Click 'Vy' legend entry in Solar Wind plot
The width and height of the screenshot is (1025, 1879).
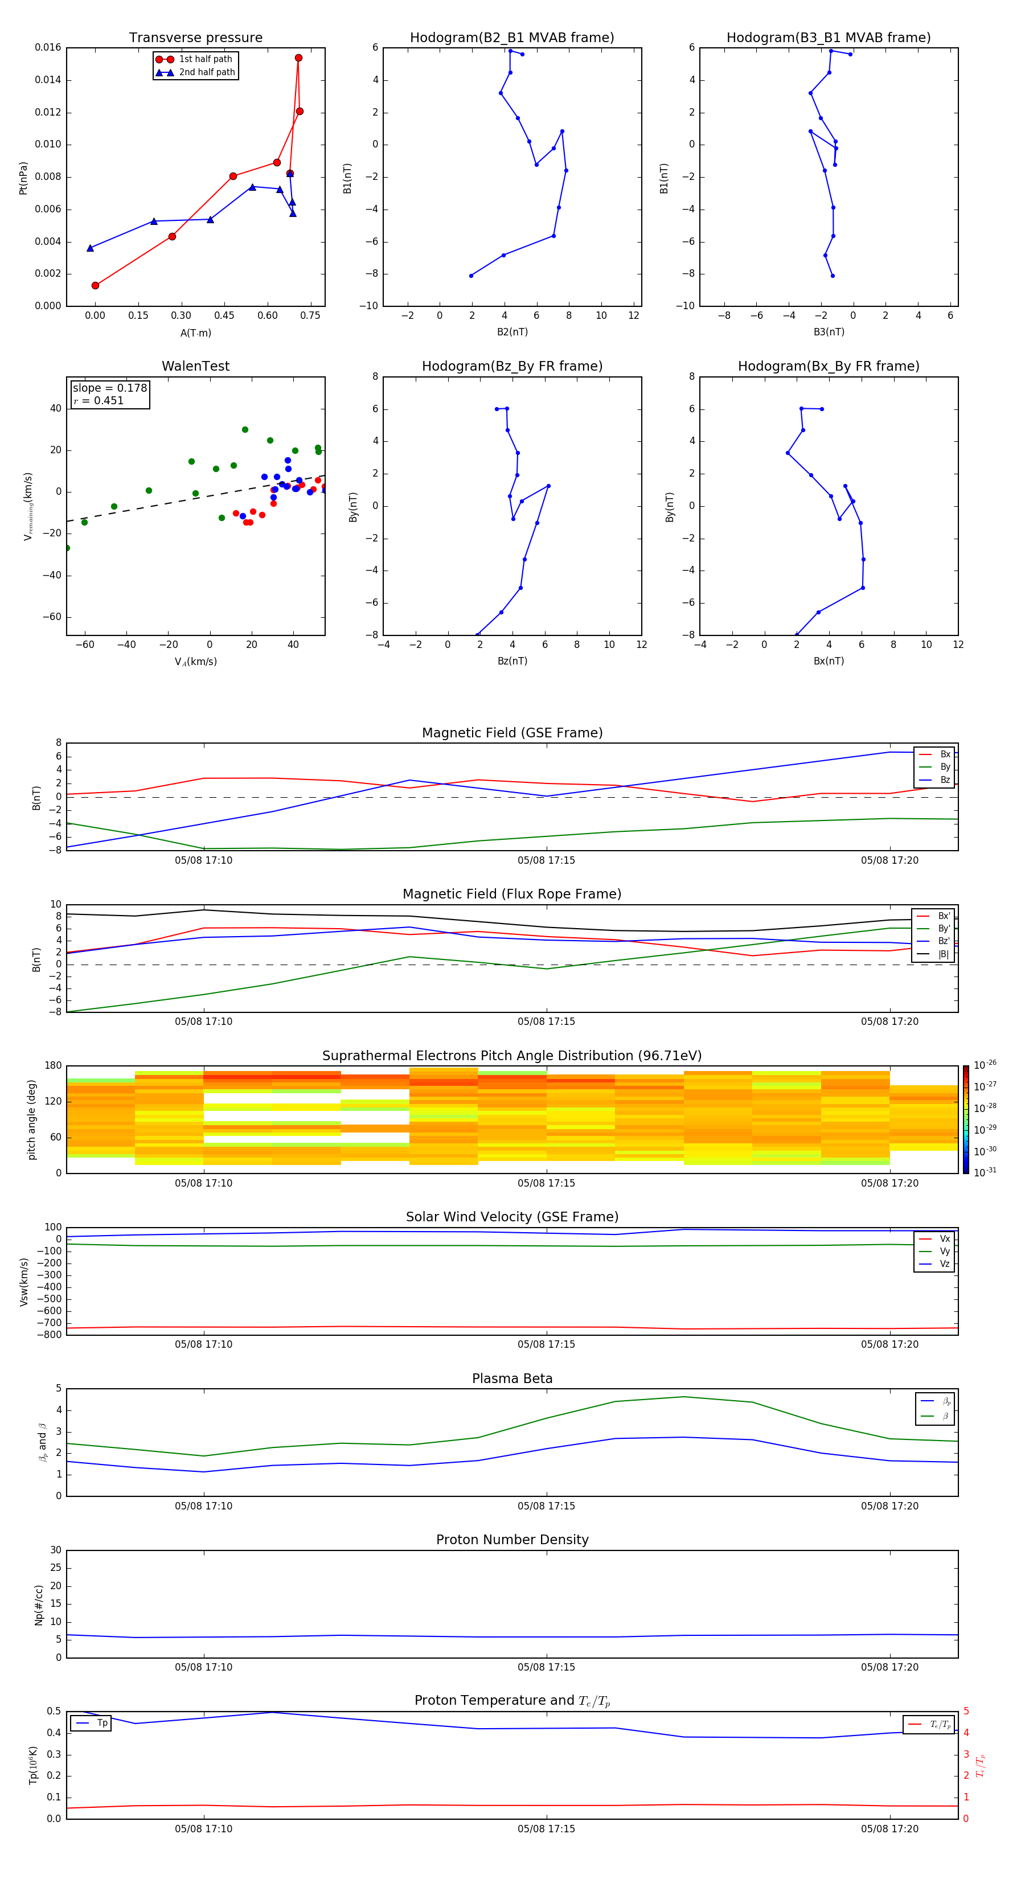coord(934,1251)
